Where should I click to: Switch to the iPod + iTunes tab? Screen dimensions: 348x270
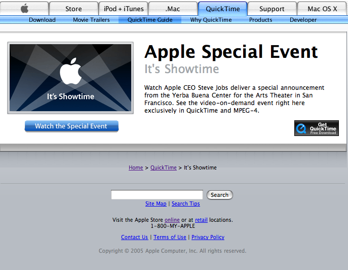tap(124, 9)
